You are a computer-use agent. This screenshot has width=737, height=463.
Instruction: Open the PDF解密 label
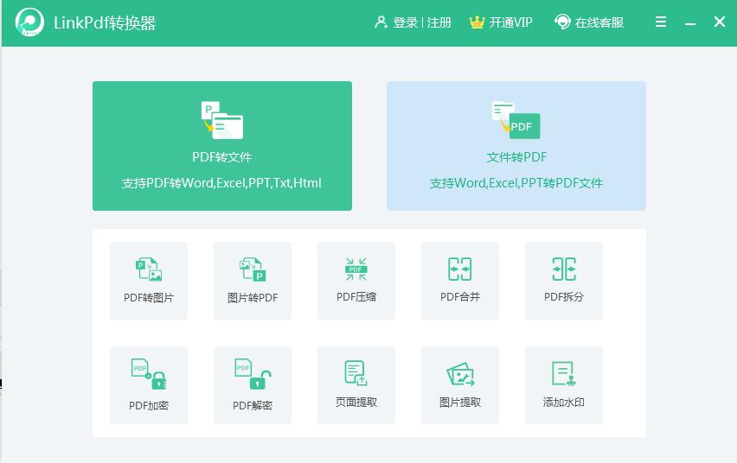pyautogui.click(x=253, y=405)
